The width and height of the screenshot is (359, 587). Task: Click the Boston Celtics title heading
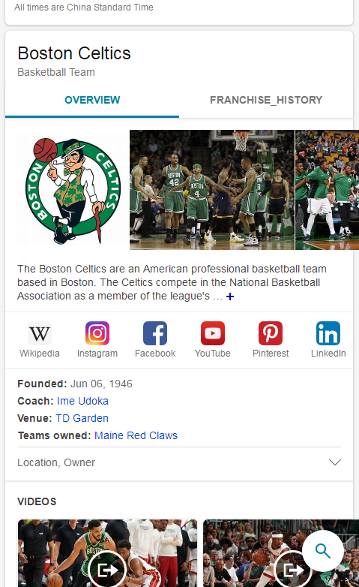point(74,53)
